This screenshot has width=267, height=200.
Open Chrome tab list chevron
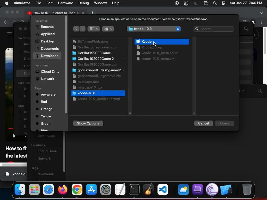(x=261, y=13)
